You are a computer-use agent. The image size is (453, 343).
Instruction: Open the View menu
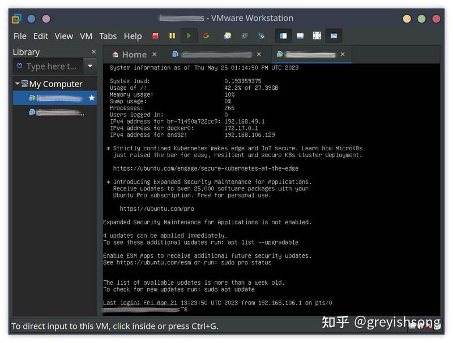pos(64,36)
